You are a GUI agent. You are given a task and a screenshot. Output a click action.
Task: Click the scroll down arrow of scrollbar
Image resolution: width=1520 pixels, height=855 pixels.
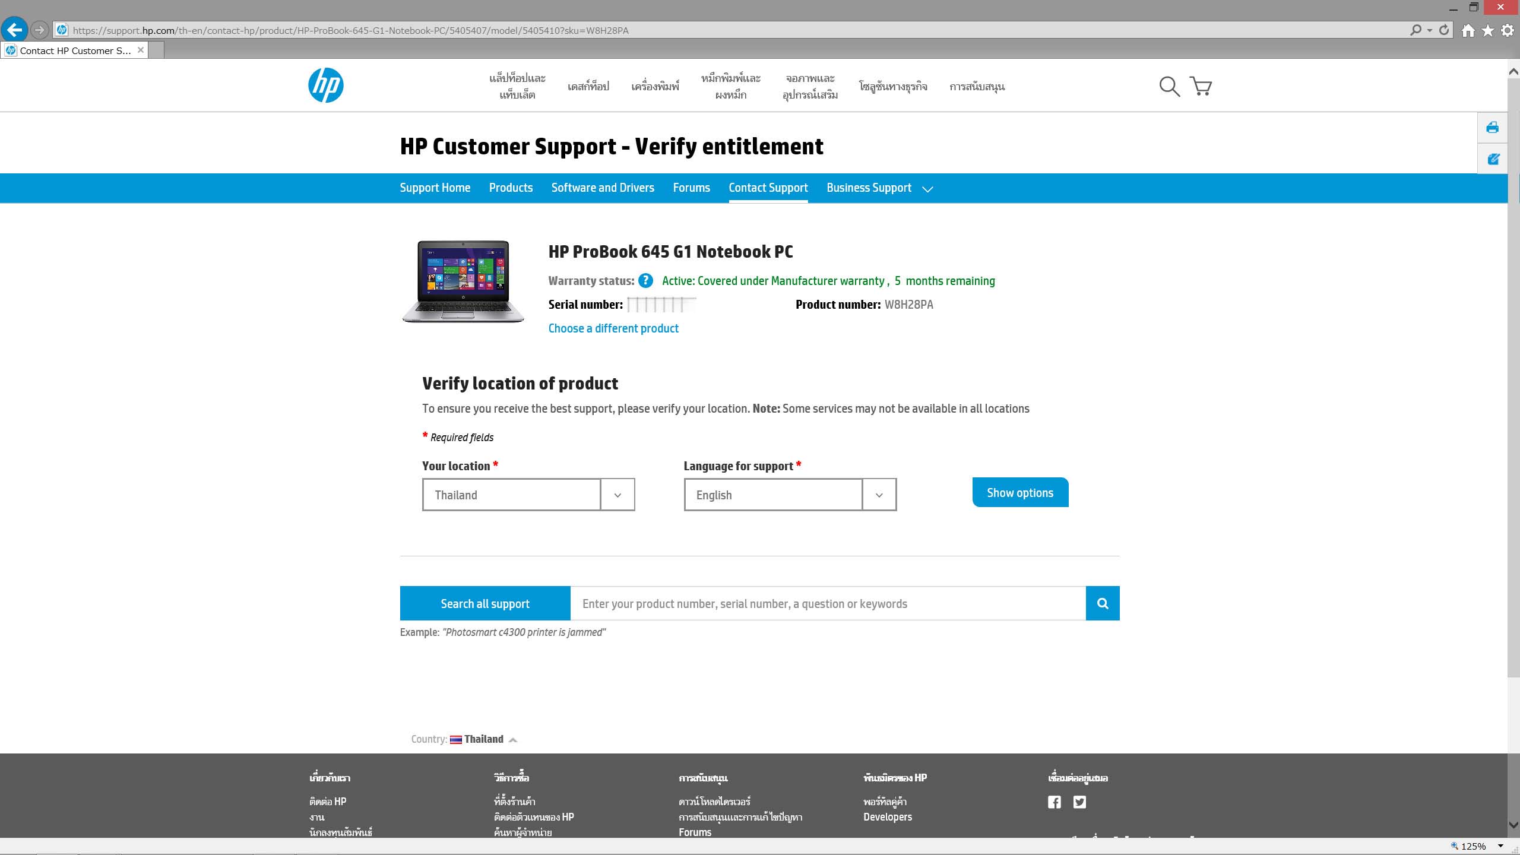tap(1513, 825)
